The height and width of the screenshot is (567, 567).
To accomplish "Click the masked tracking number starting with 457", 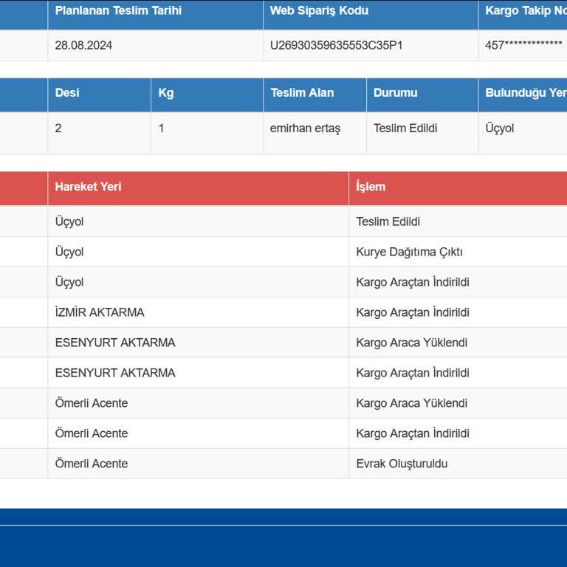I will coord(523,45).
